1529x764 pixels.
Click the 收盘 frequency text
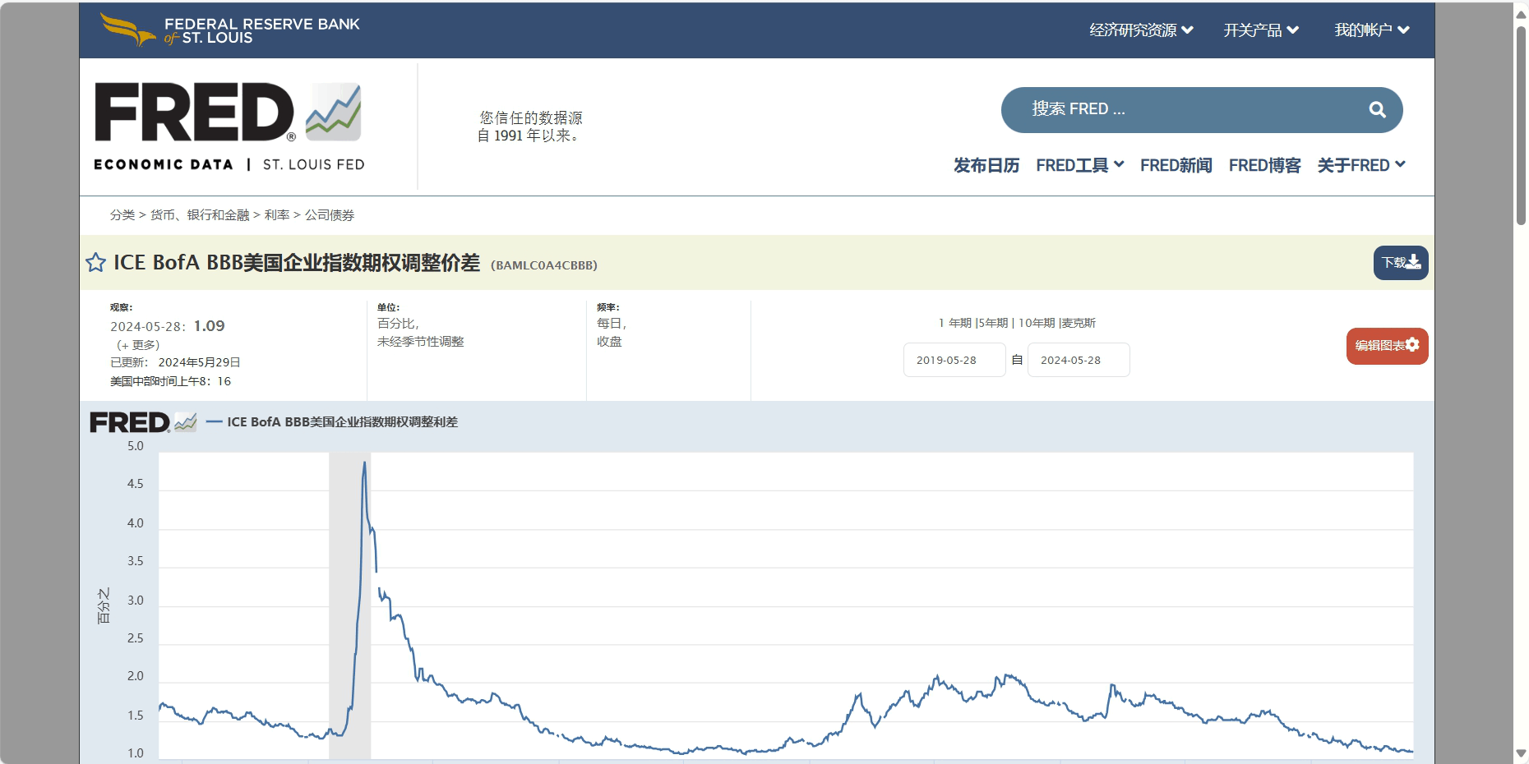[x=609, y=342]
